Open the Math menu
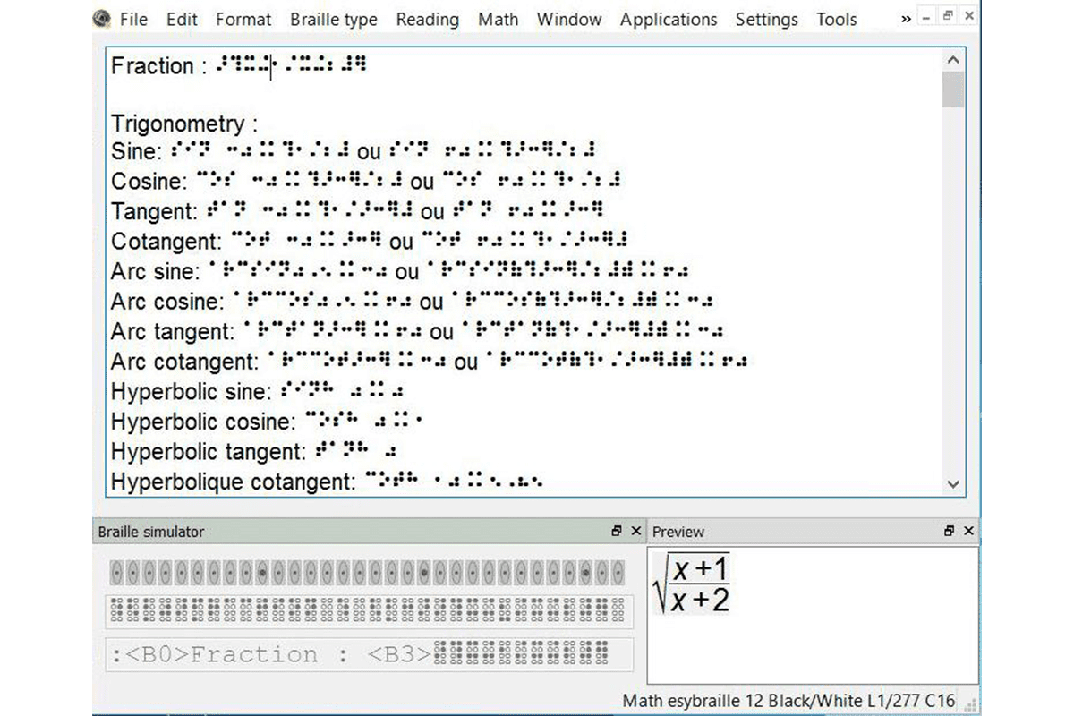The width and height of the screenshot is (1074, 716). 498,19
